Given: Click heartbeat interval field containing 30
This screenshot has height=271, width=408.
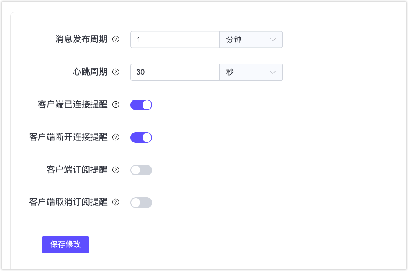Looking at the screenshot, I should pos(175,72).
